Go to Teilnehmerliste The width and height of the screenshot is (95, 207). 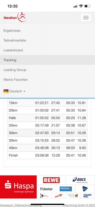click(15, 40)
